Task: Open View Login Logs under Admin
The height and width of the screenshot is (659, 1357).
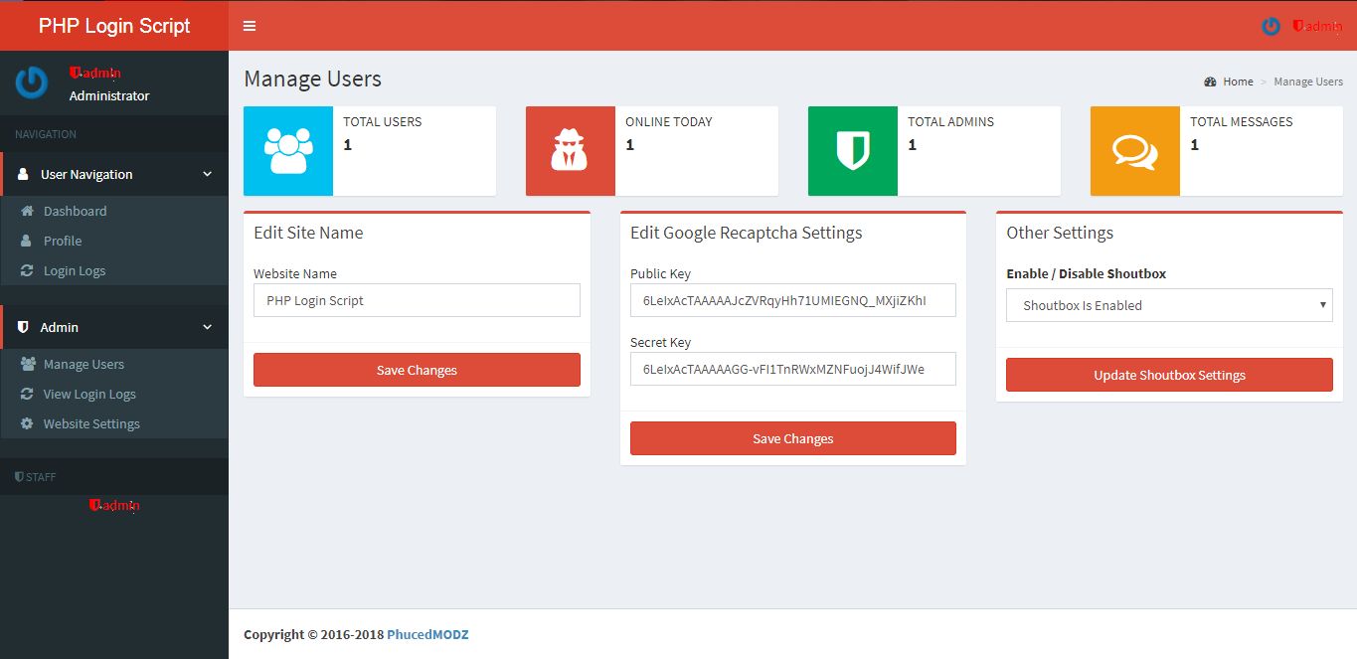Action: [x=89, y=394]
